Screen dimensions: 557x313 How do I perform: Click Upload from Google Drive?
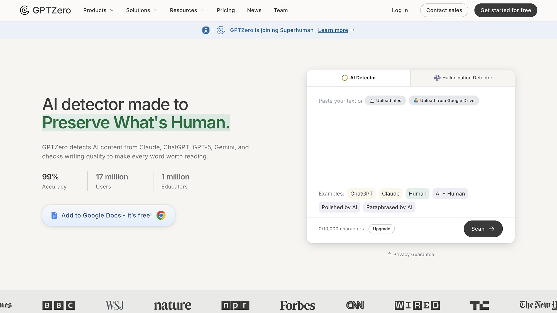coord(444,100)
